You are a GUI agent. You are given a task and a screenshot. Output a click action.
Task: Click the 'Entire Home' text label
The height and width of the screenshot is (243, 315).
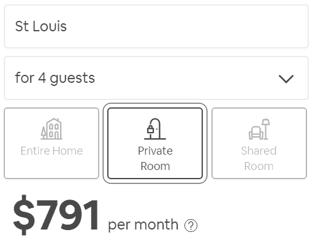point(51,151)
